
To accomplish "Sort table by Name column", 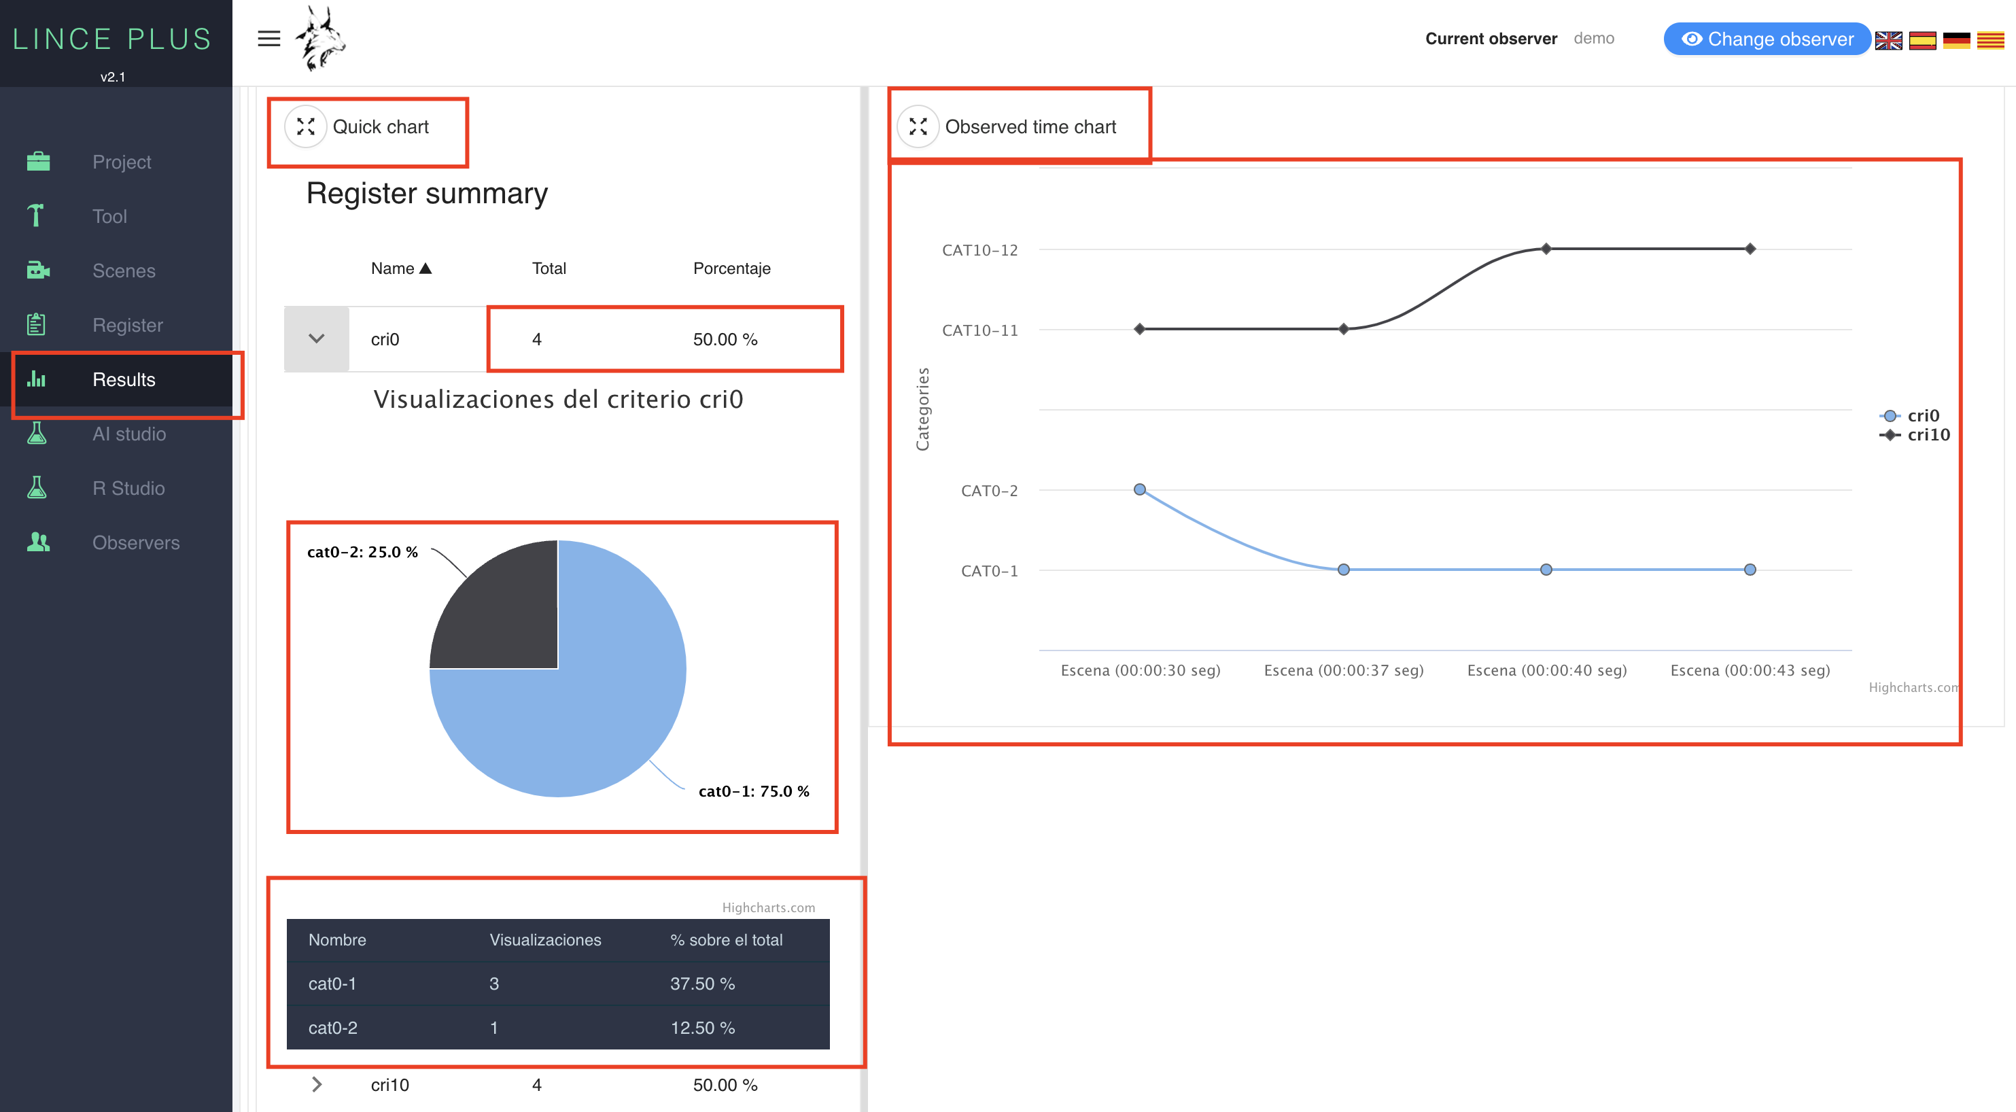I will pyautogui.click(x=402, y=268).
